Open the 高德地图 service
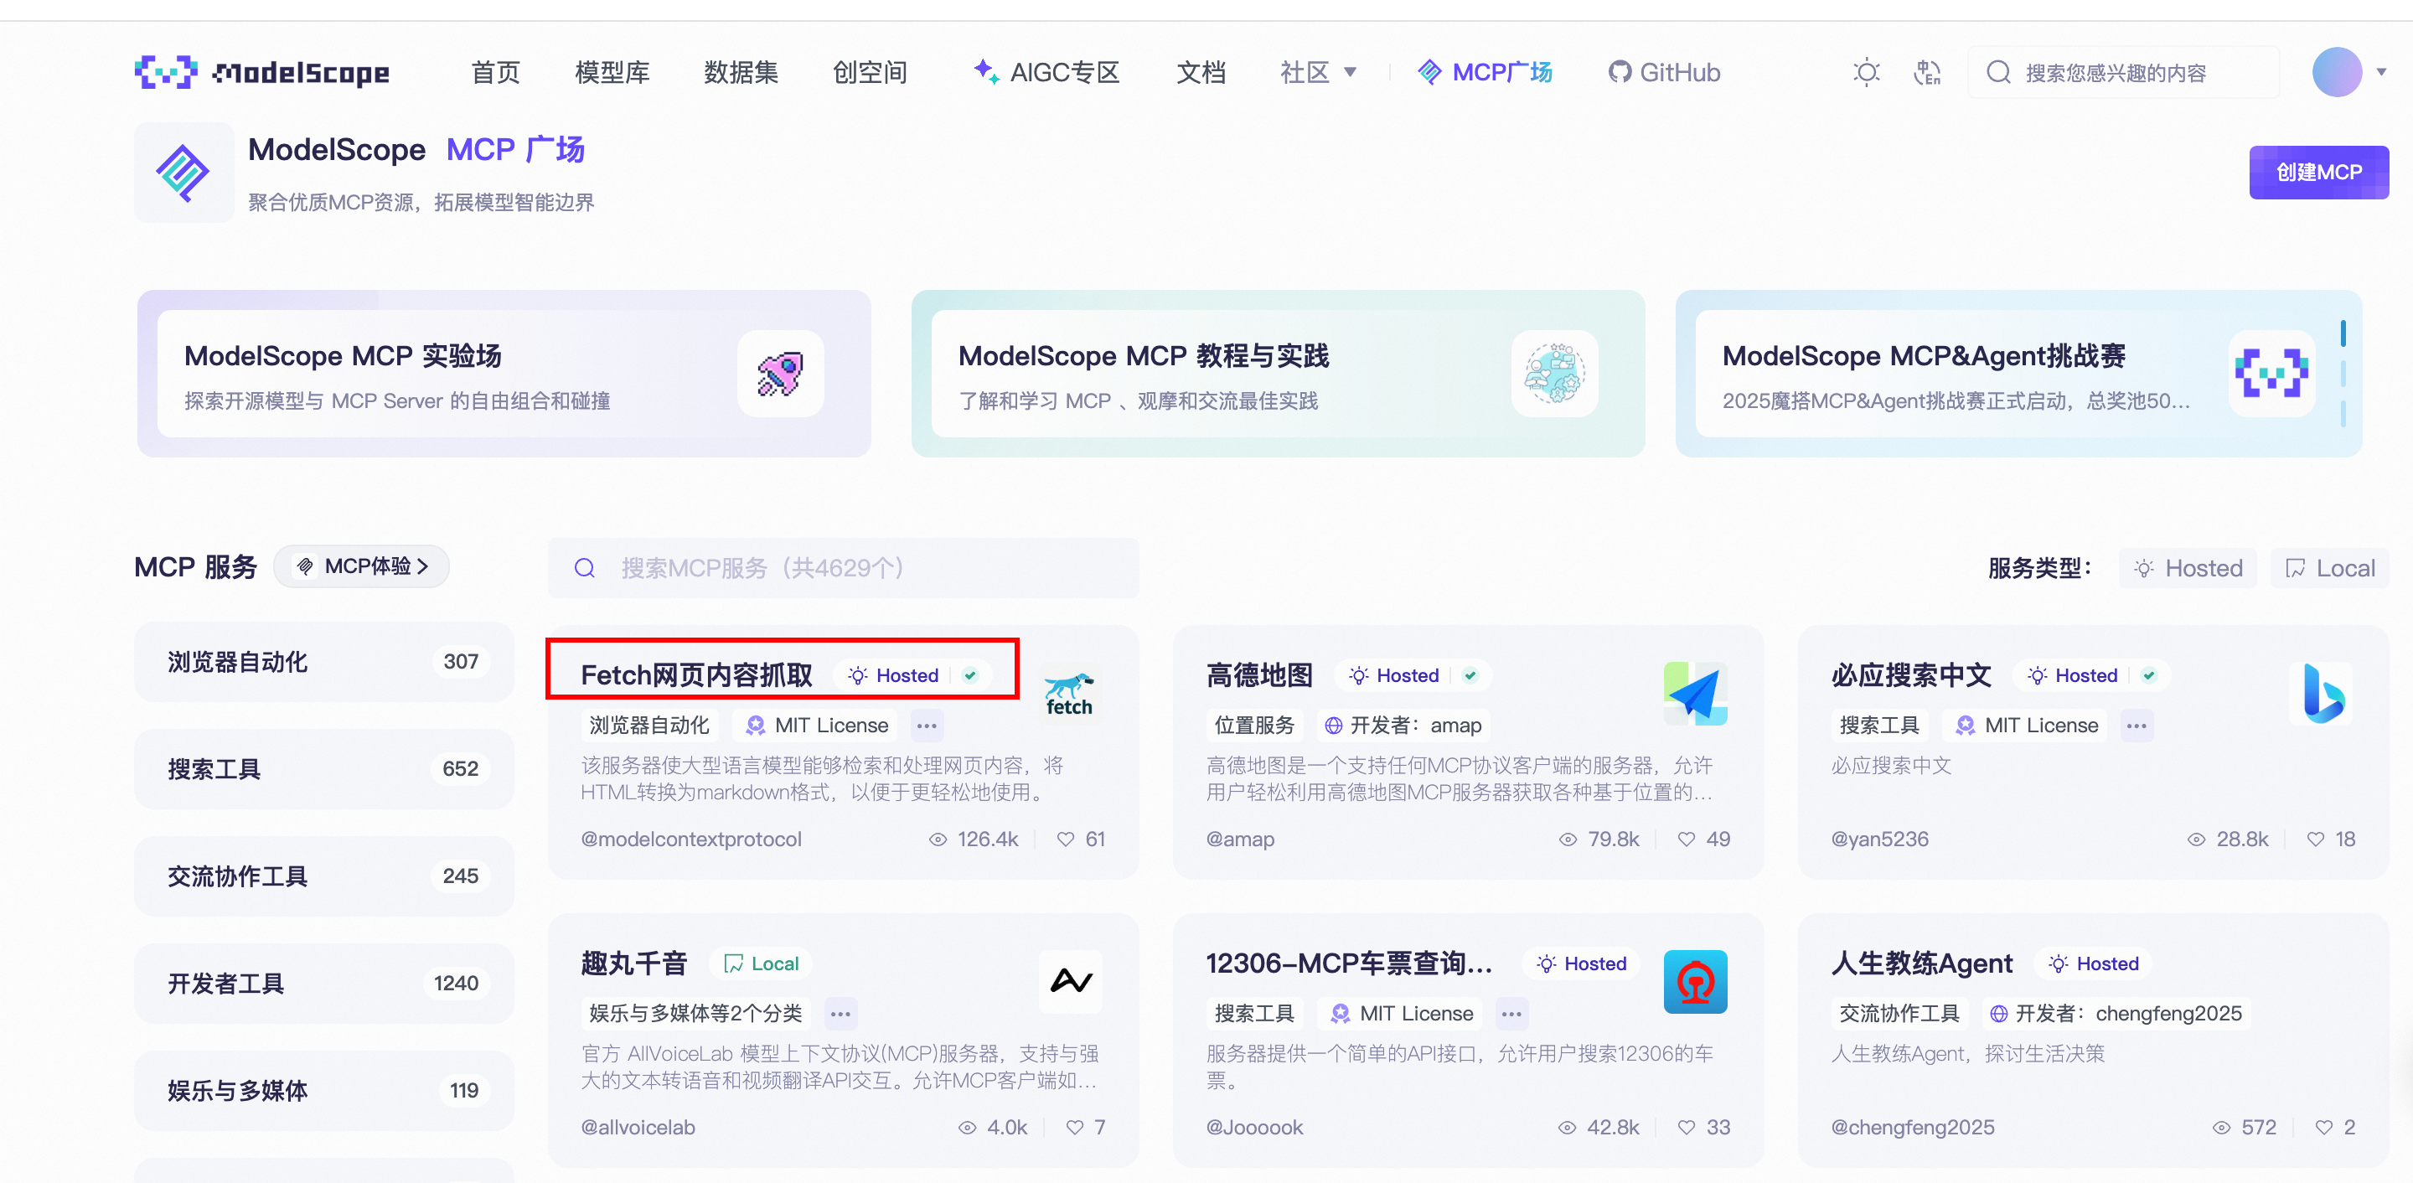 [x=1259, y=675]
